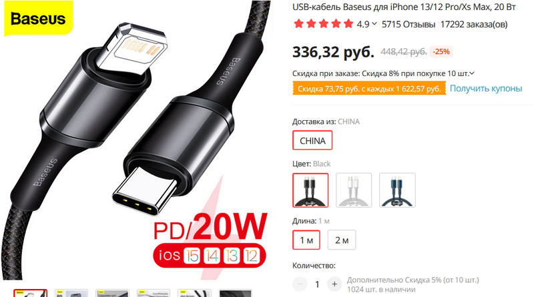Choose CHINA shipping origin option
The height and width of the screenshot is (297, 534).
[312, 140]
